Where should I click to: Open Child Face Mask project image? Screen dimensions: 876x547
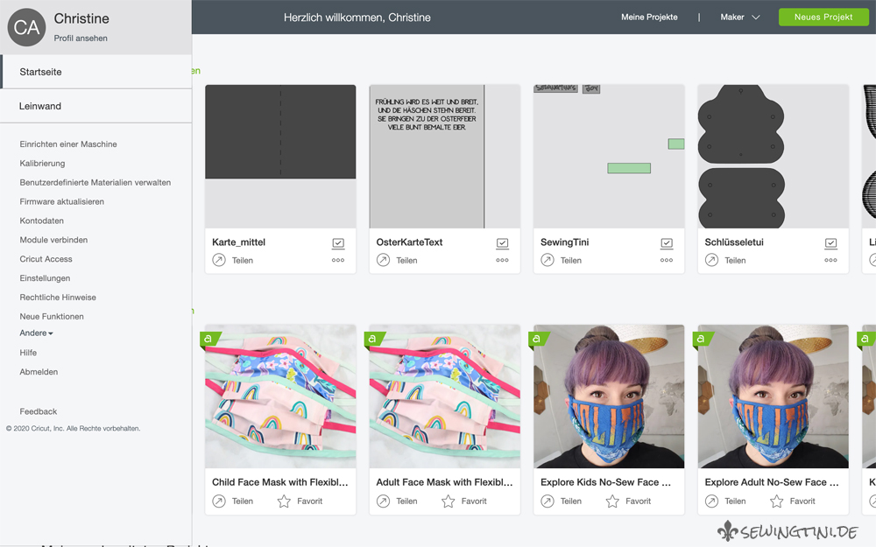point(280,396)
